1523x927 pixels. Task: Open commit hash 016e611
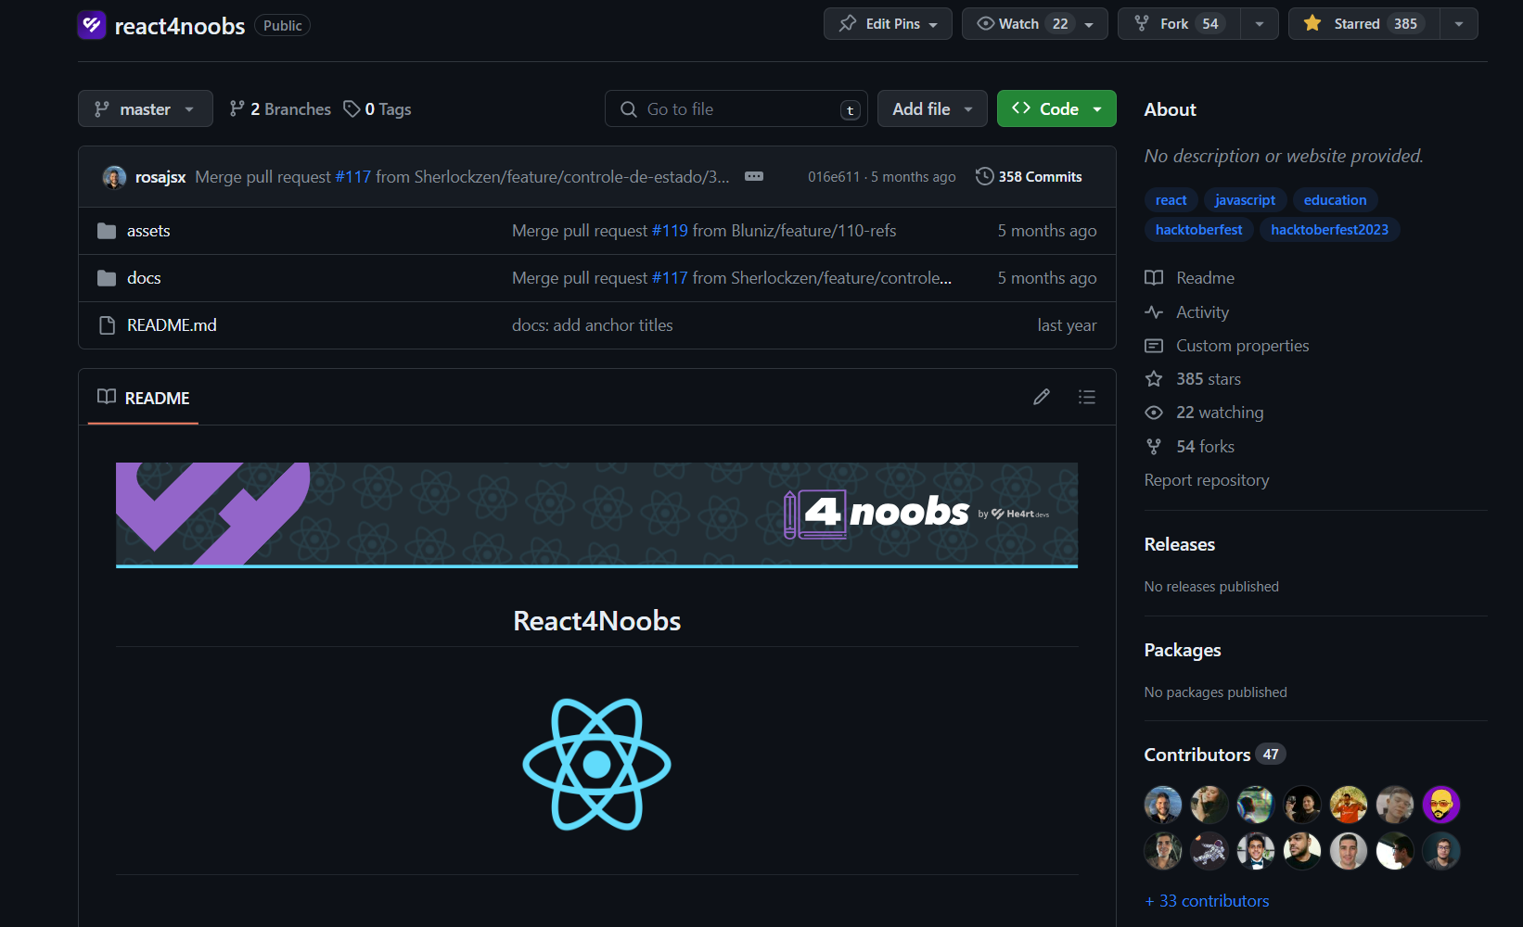point(834,177)
